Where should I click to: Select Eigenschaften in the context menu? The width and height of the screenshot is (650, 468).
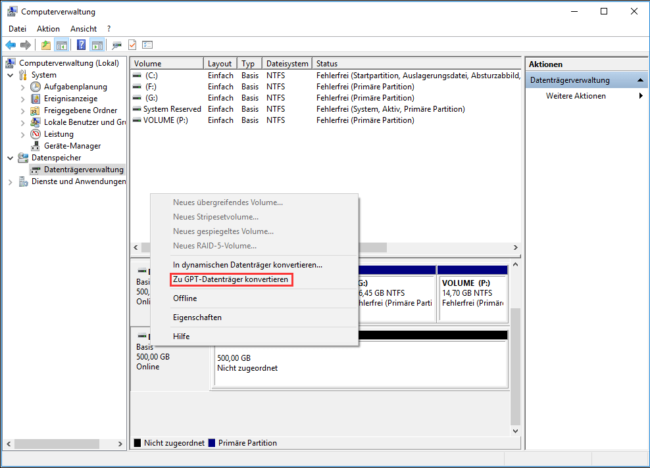(x=197, y=317)
